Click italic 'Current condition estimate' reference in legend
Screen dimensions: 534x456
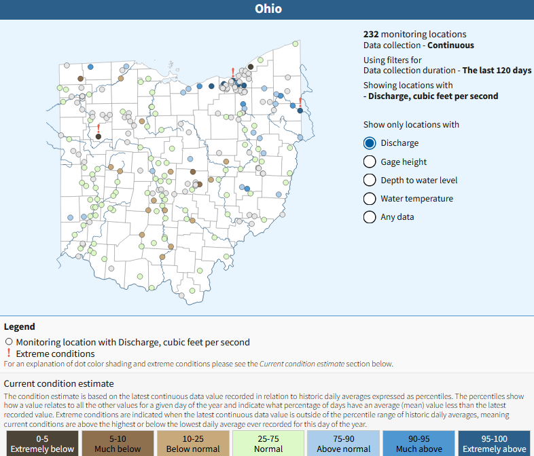coord(302,364)
